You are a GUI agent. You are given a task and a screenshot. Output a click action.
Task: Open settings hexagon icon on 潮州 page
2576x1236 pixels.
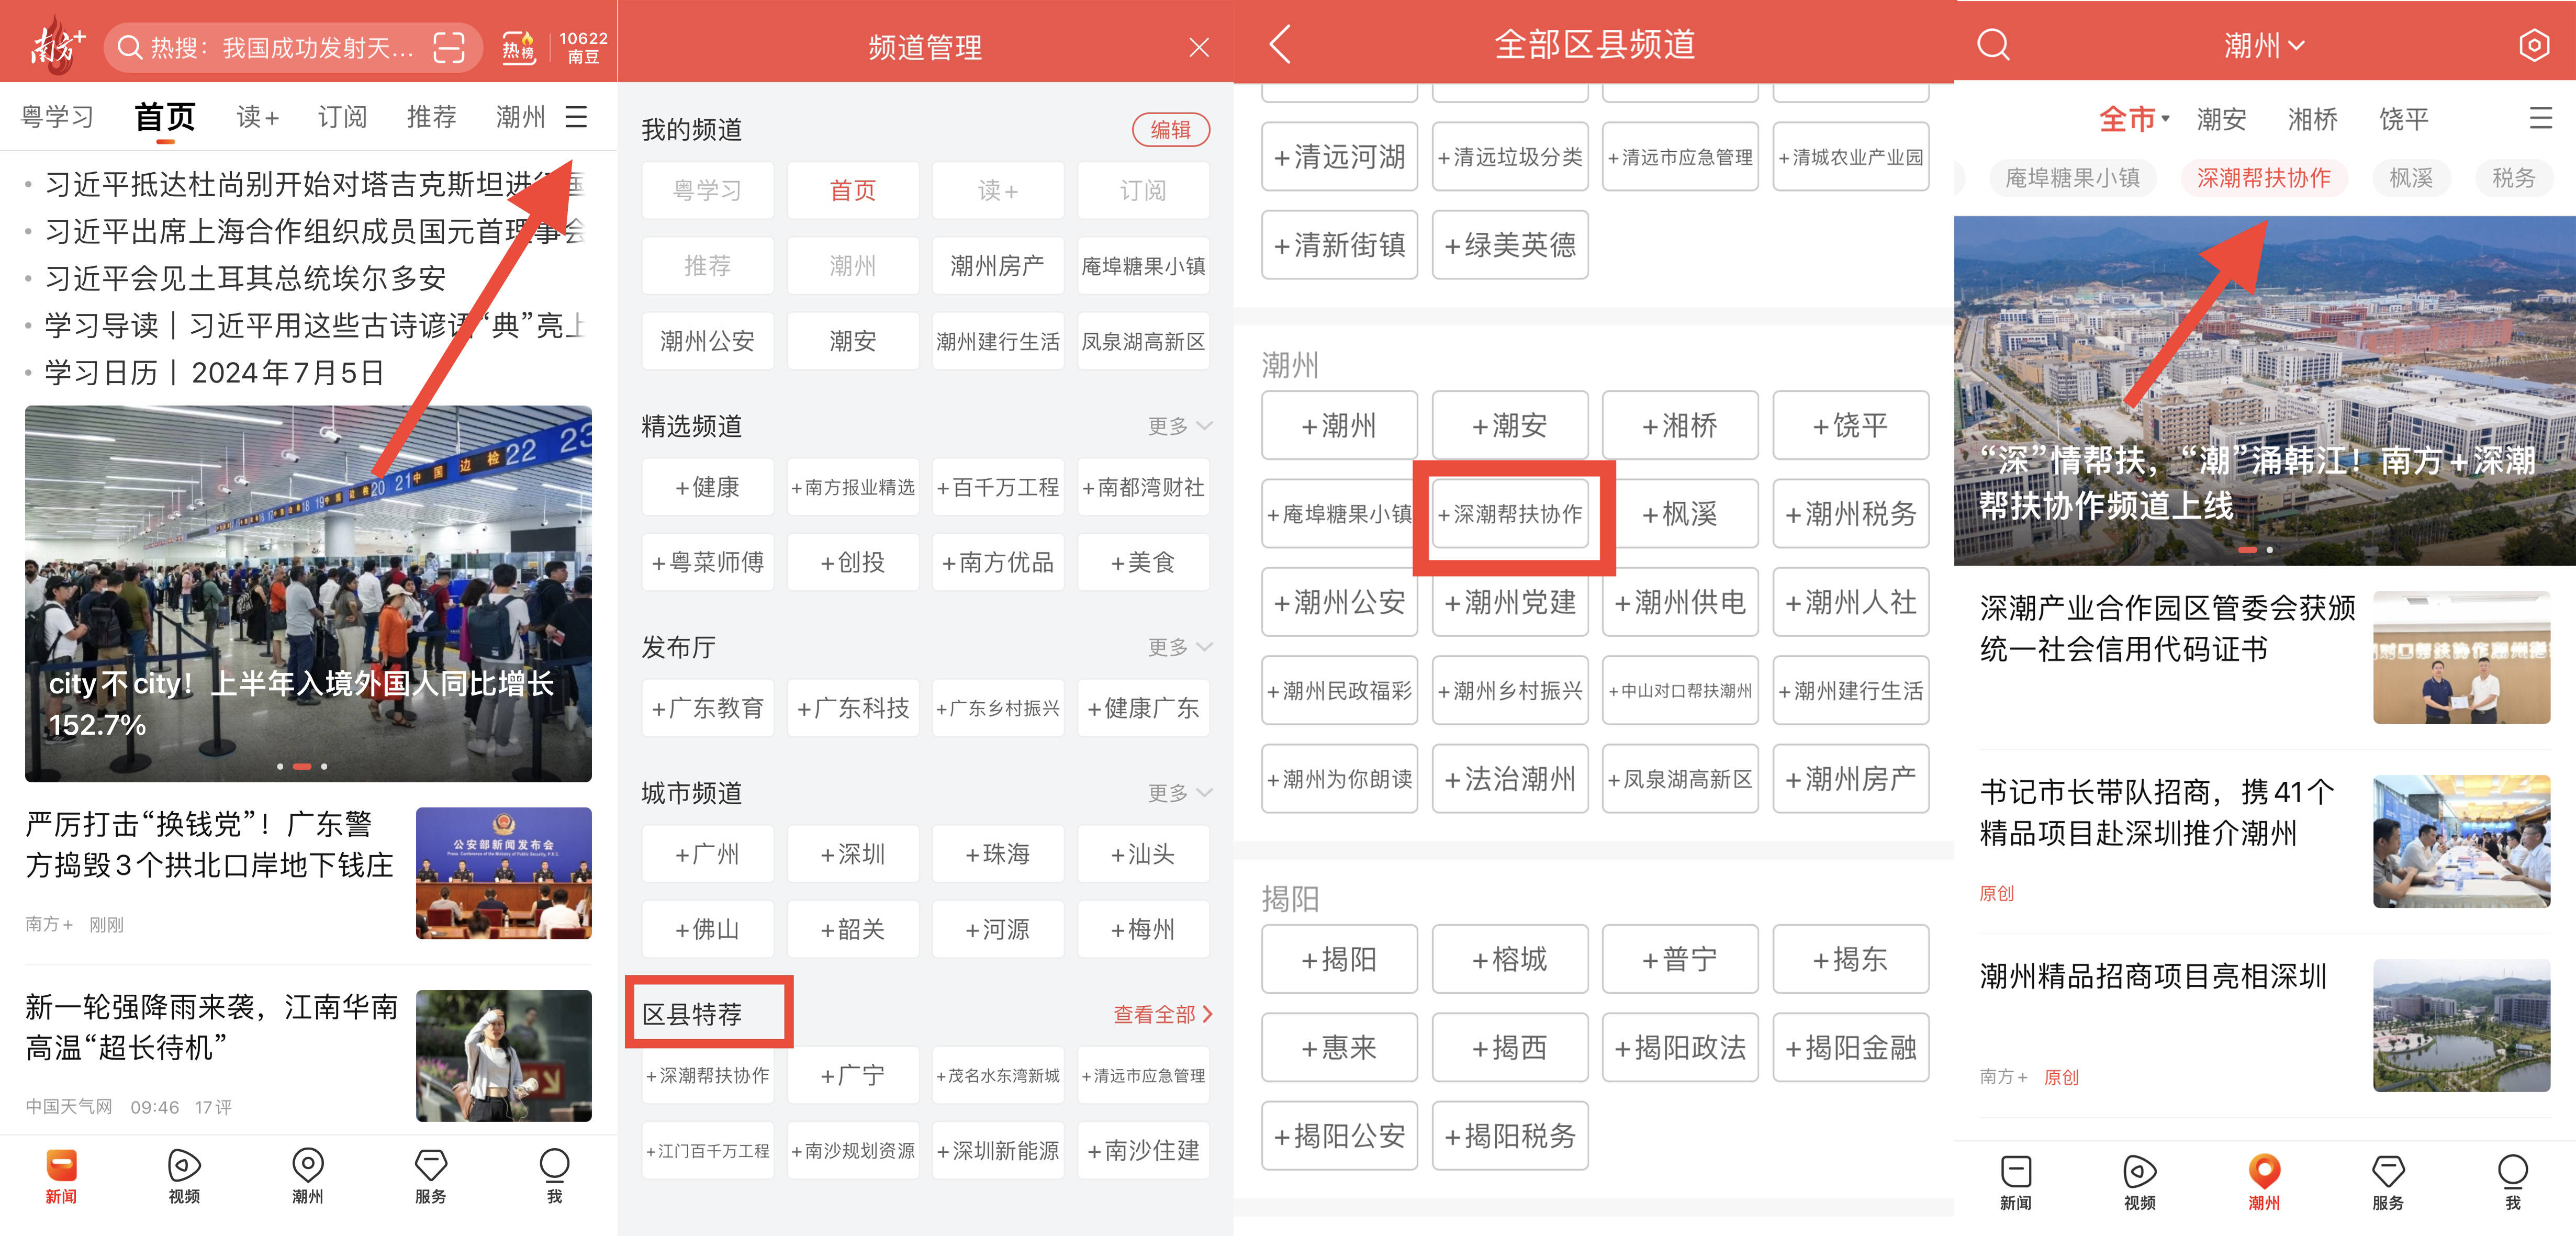click(2533, 45)
